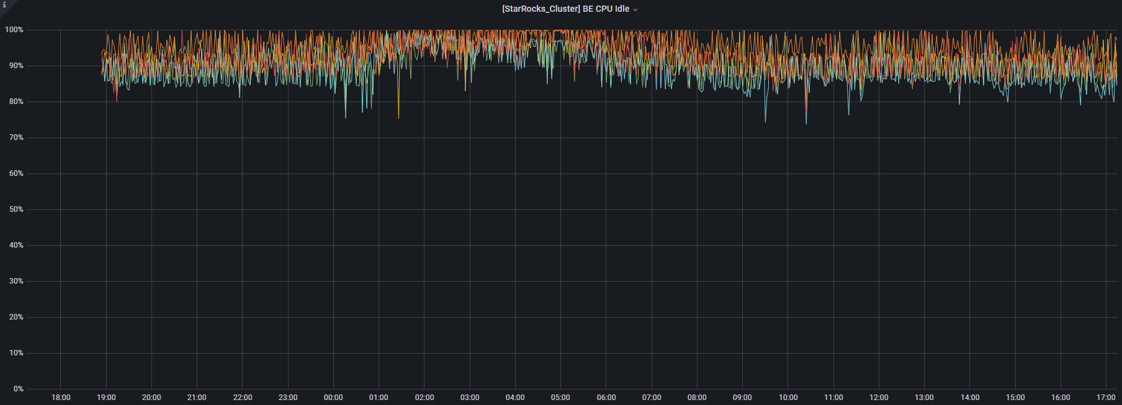Open the panel menu dropdown chevron beside title
Image resolution: width=1122 pixels, height=405 pixels.
[x=635, y=9]
